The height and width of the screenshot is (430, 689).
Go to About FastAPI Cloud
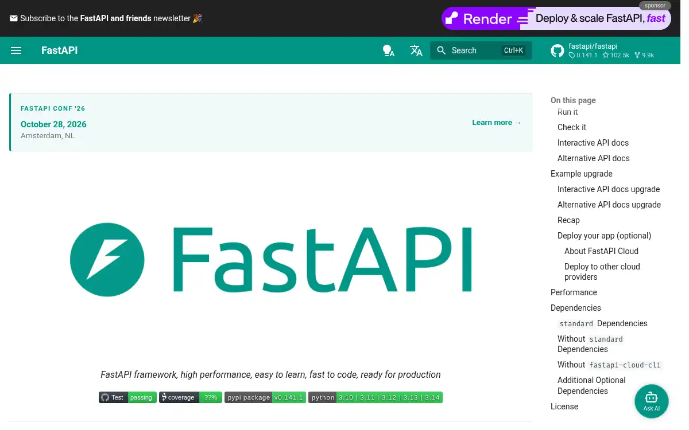[x=601, y=251]
